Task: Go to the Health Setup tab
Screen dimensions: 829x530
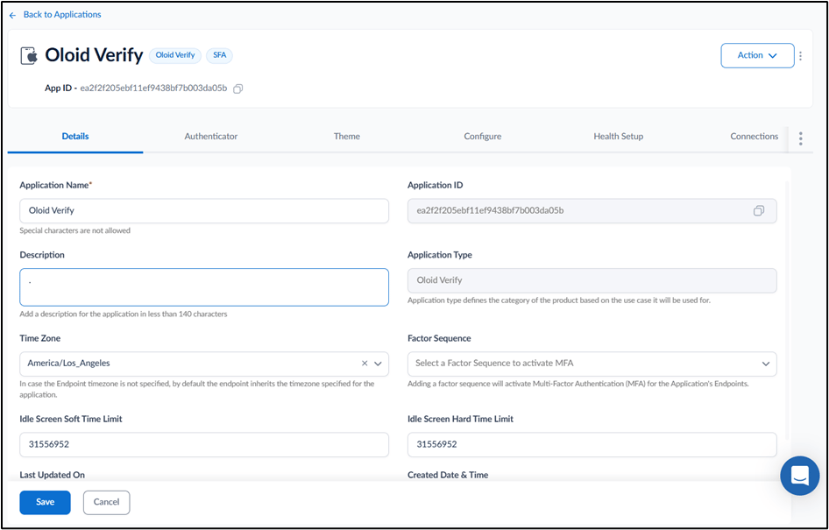Action: click(x=618, y=137)
